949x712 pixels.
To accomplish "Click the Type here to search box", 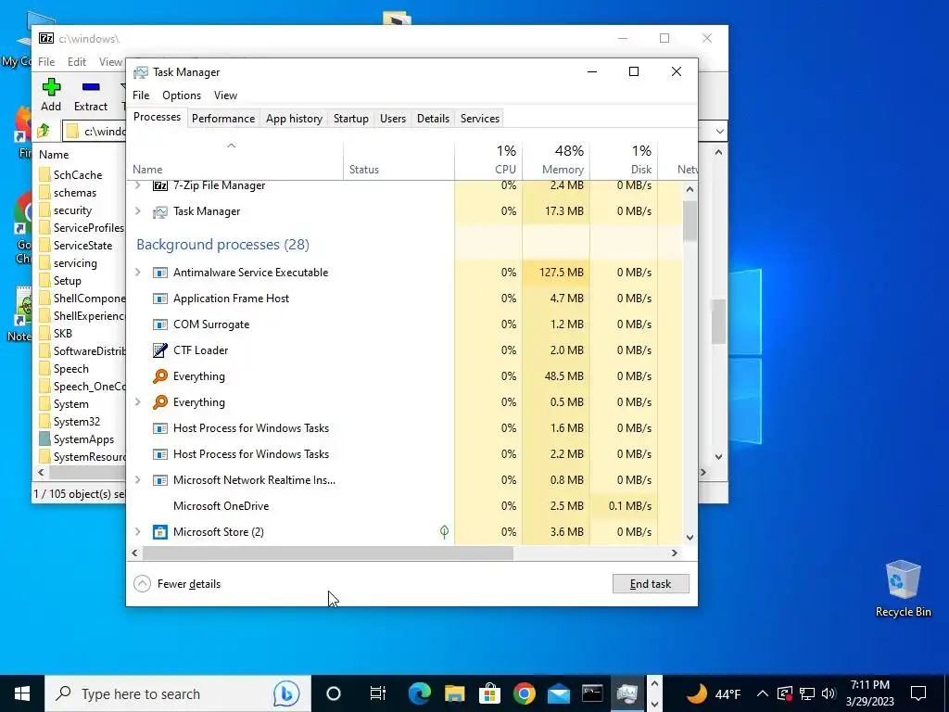I will click(x=178, y=693).
